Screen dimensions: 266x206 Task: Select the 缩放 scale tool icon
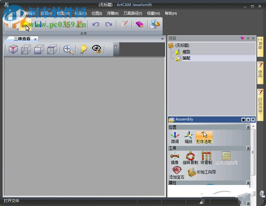tap(189, 138)
